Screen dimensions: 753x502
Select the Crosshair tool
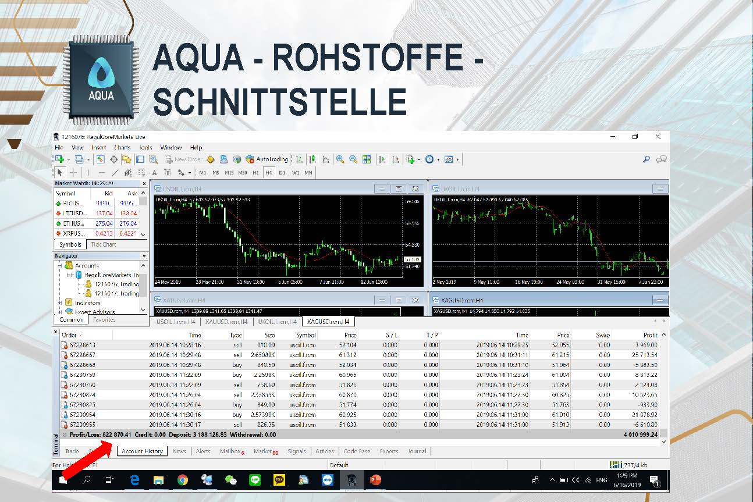pyautogui.click(x=73, y=172)
